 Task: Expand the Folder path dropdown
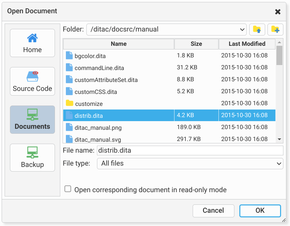[242, 30]
